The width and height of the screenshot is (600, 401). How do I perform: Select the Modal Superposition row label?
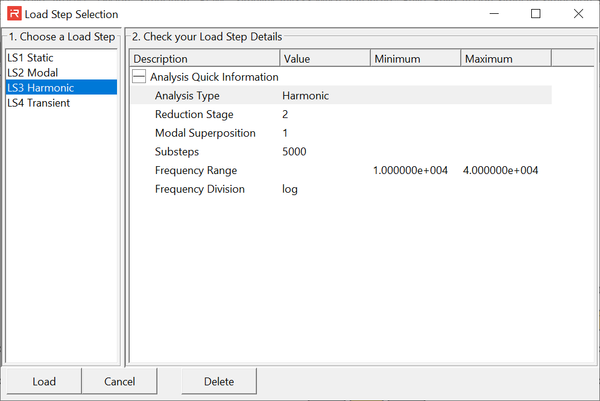click(x=205, y=133)
